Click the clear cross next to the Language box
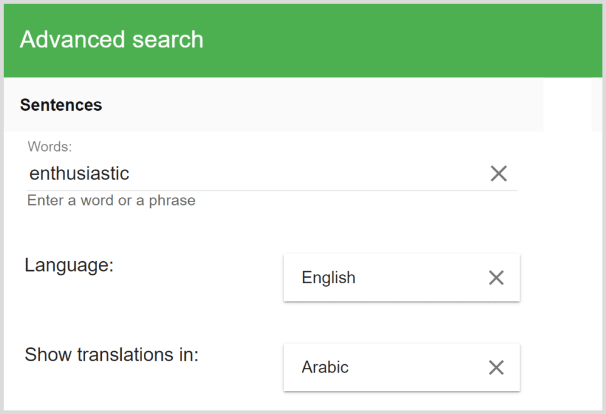Screen dimensions: 606x414 496,277
